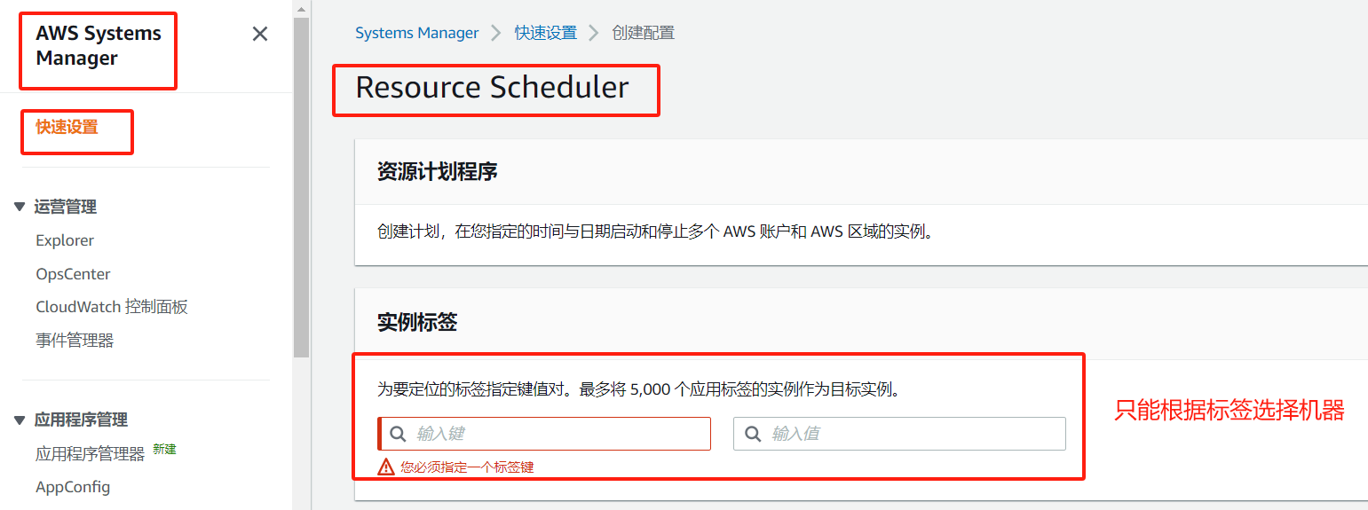Click the red warning triangle icon
Viewport: 1368px width, 510px height.
pos(386,467)
